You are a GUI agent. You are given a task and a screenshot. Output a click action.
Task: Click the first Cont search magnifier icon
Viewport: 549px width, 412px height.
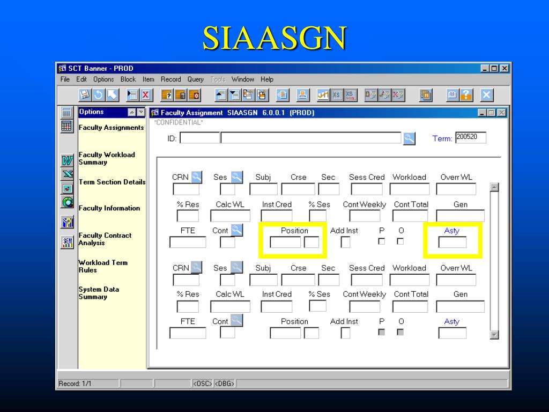(x=236, y=230)
